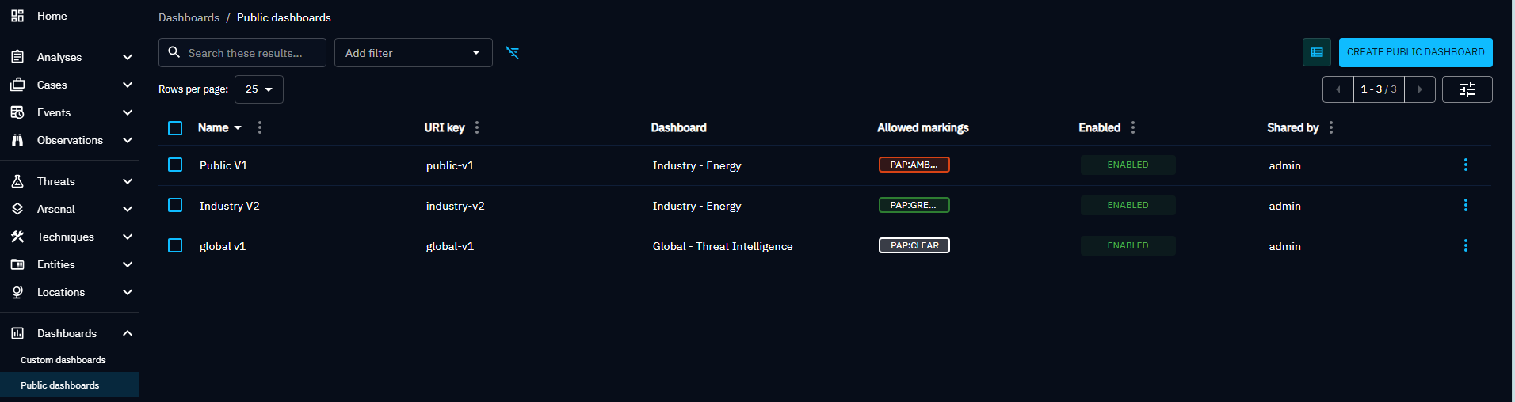Open the Enabled column options menu
Image resolution: width=1515 pixels, height=402 pixels.
(1133, 127)
